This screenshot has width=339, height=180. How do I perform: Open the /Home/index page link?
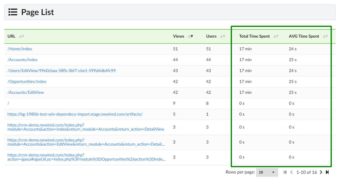(x=20, y=49)
